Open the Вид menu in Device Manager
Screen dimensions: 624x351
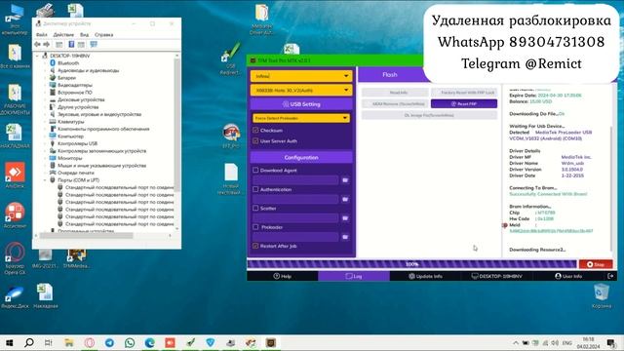85,35
